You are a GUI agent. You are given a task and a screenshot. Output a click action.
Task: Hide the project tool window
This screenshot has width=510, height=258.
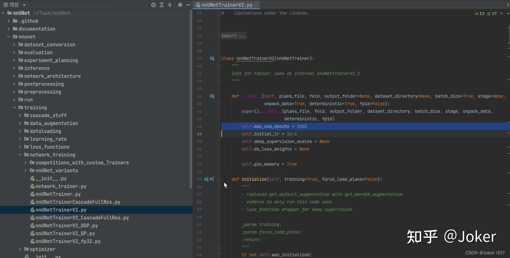pyautogui.click(x=188, y=5)
